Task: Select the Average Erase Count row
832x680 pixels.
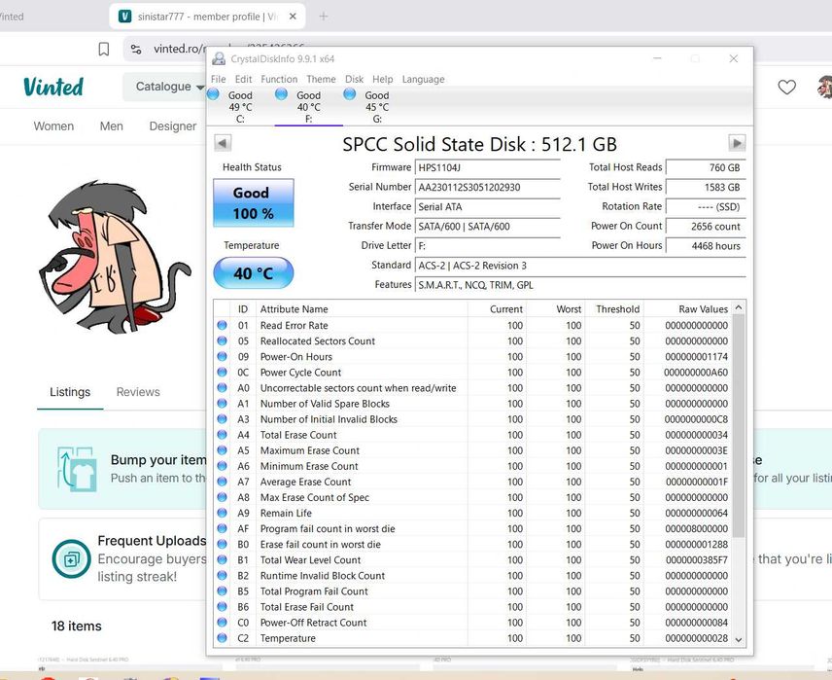Action: pyautogui.click(x=472, y=482)
